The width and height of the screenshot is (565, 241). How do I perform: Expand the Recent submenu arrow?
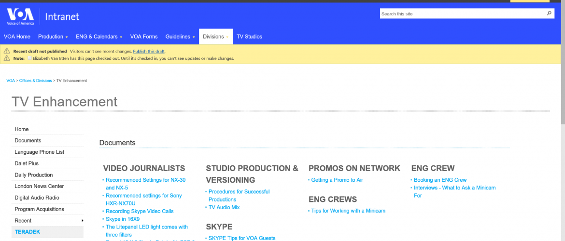(82, 220)
